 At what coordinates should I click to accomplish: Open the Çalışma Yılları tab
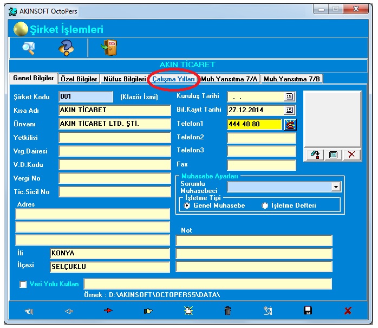(x=173, y=79)
